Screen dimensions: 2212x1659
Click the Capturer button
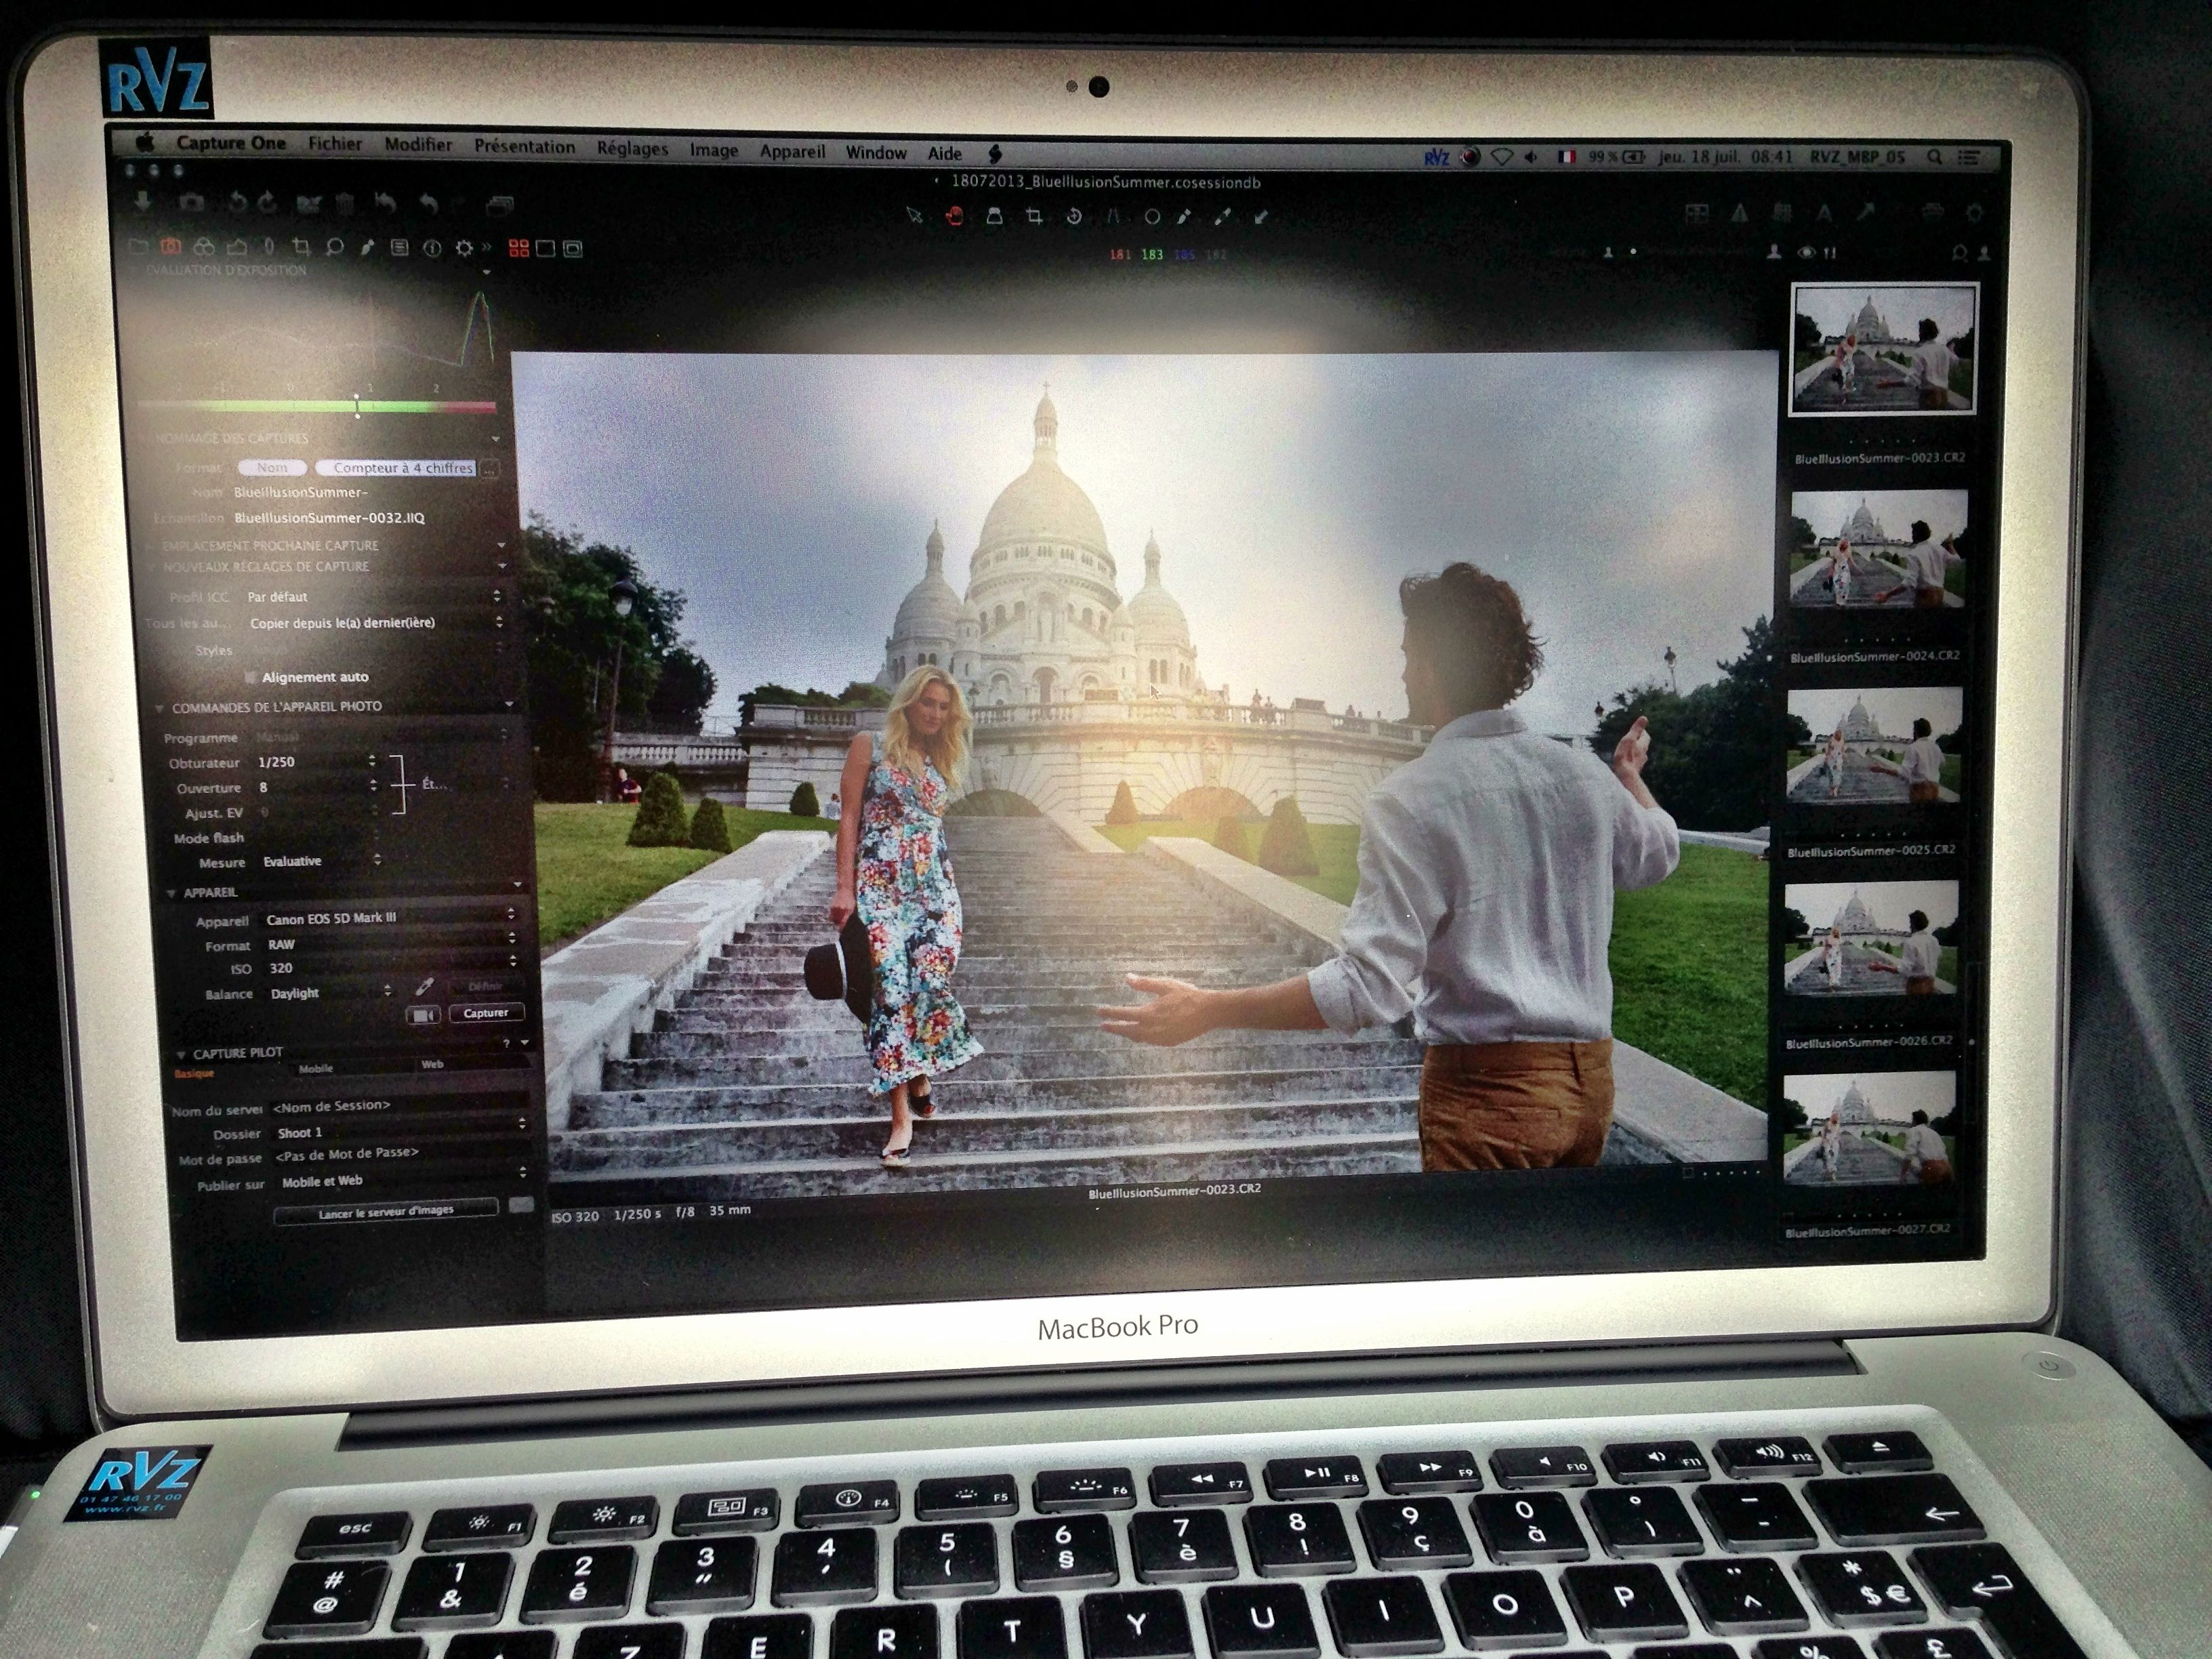pos(486,1013)
